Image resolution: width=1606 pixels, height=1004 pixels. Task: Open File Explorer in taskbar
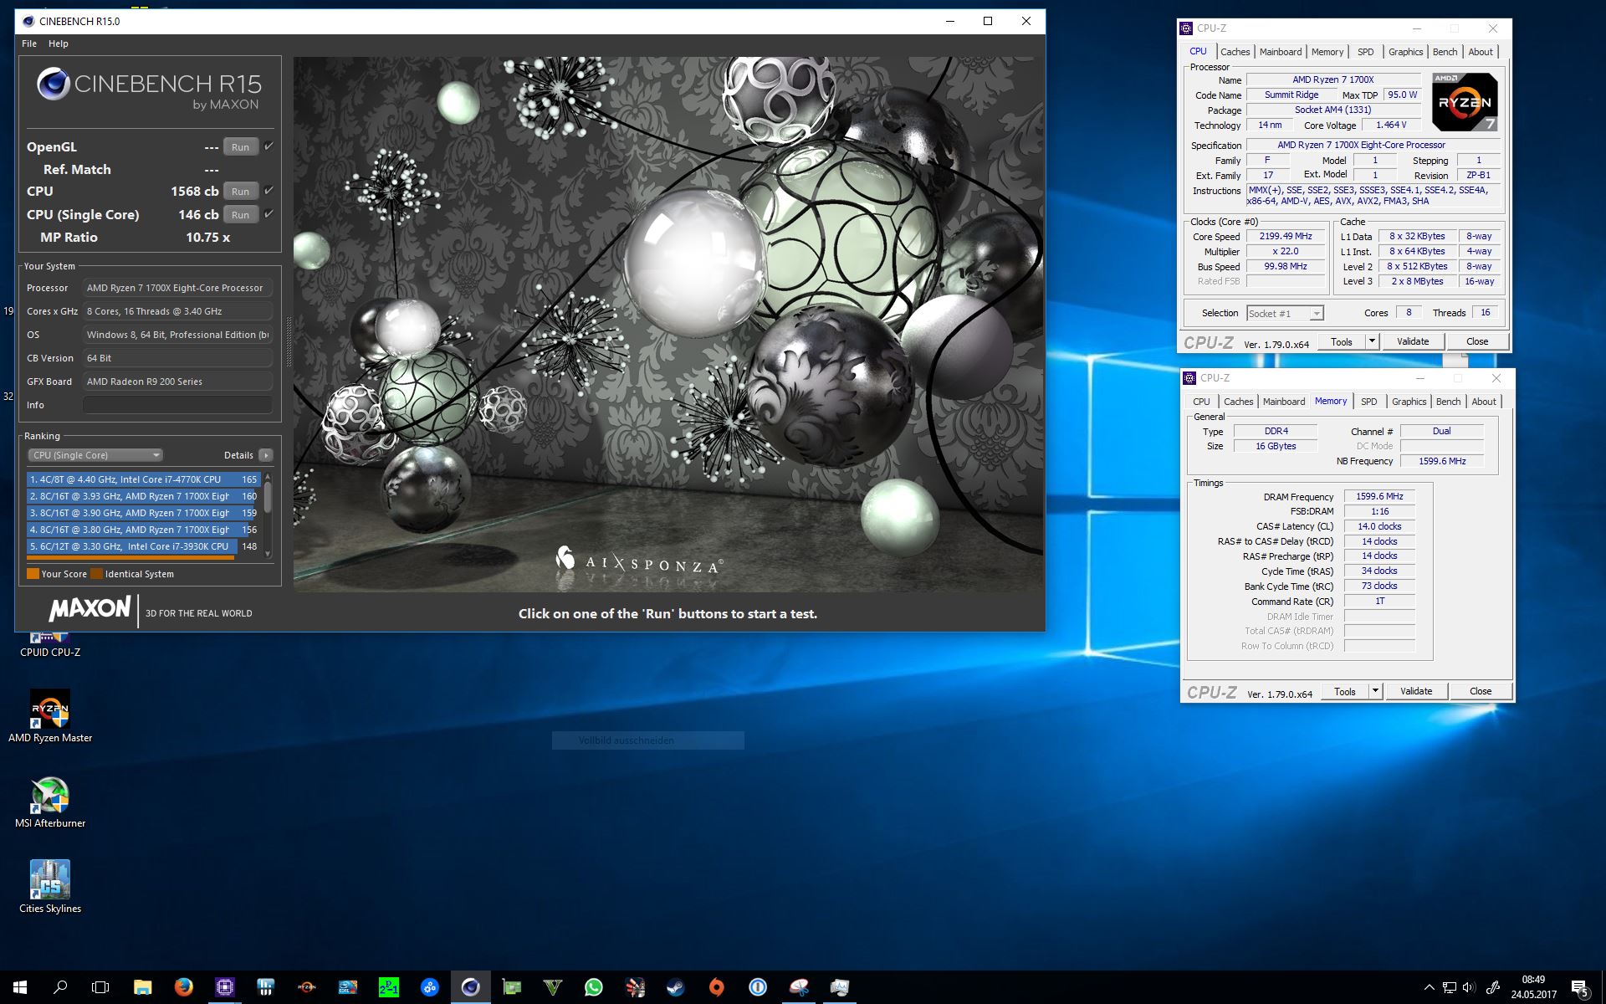pos(142,987)
